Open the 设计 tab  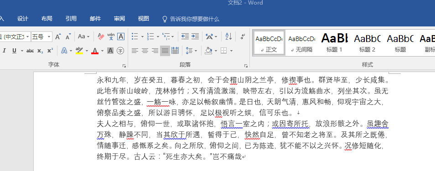click(x=22, y=19)
